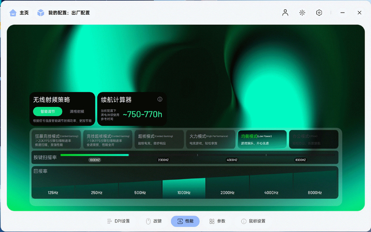Click the brightness sun icon in header
The height and width of the screenshot is (232, 371).
(302, 13)
